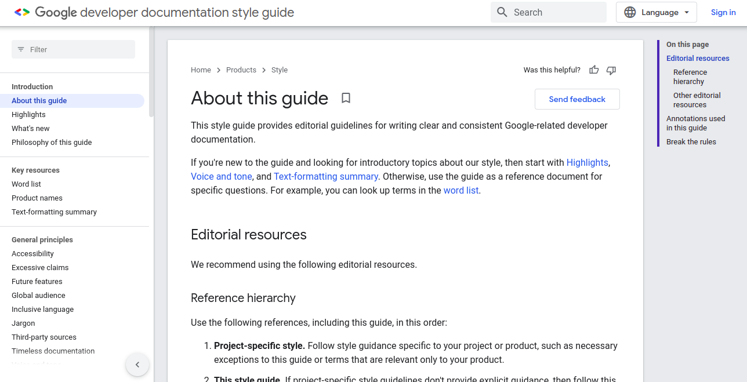
Task: Click the sidebar vertical scrollbar
Action: coord(151,72)
